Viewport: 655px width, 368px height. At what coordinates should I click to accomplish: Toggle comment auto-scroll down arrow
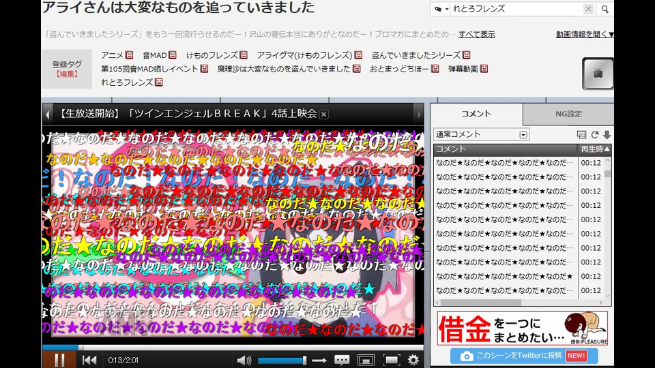pyautogui.click(x=607, y=134)
